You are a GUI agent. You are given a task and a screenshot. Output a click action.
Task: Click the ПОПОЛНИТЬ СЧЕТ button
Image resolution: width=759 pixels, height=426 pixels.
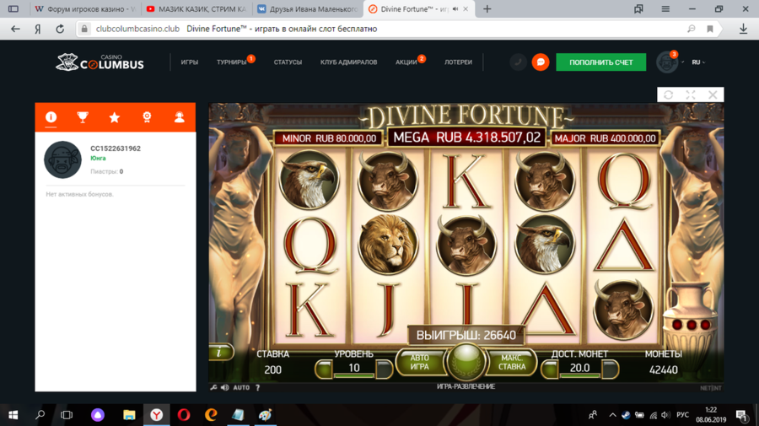600,62
